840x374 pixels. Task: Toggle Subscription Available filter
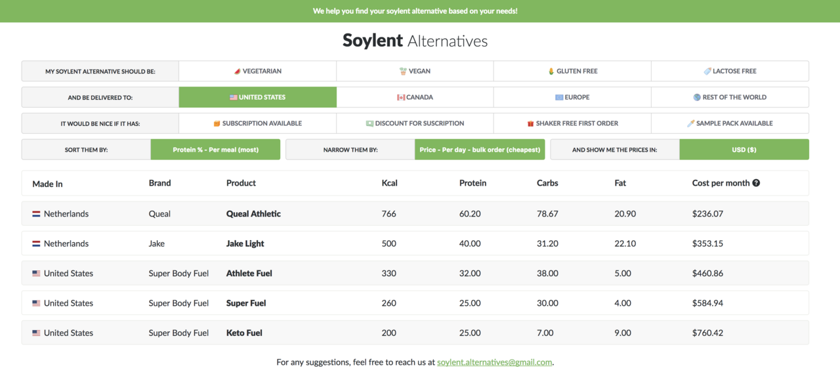tap(257, 123)
